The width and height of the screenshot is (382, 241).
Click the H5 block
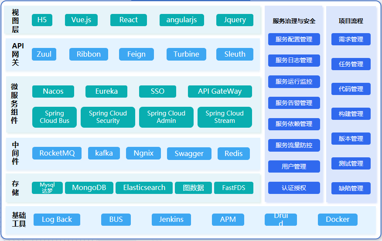coord(42,20)
